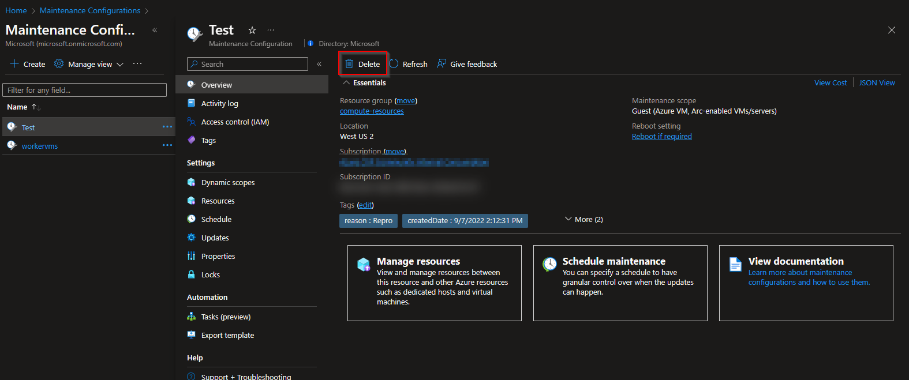Open the Manage resources card
This screenshot has width=909, height=380.
[434, 283]
